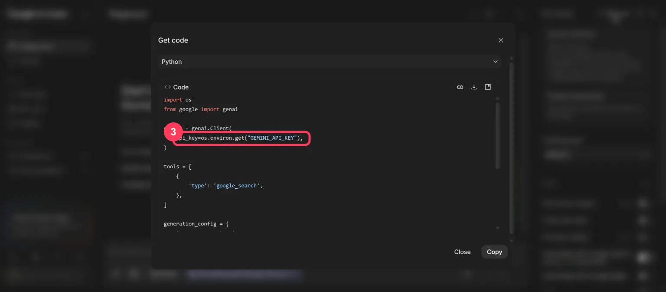Click the "generation_config = {" line
Screen dimensions: 666x292
point(196,224)
